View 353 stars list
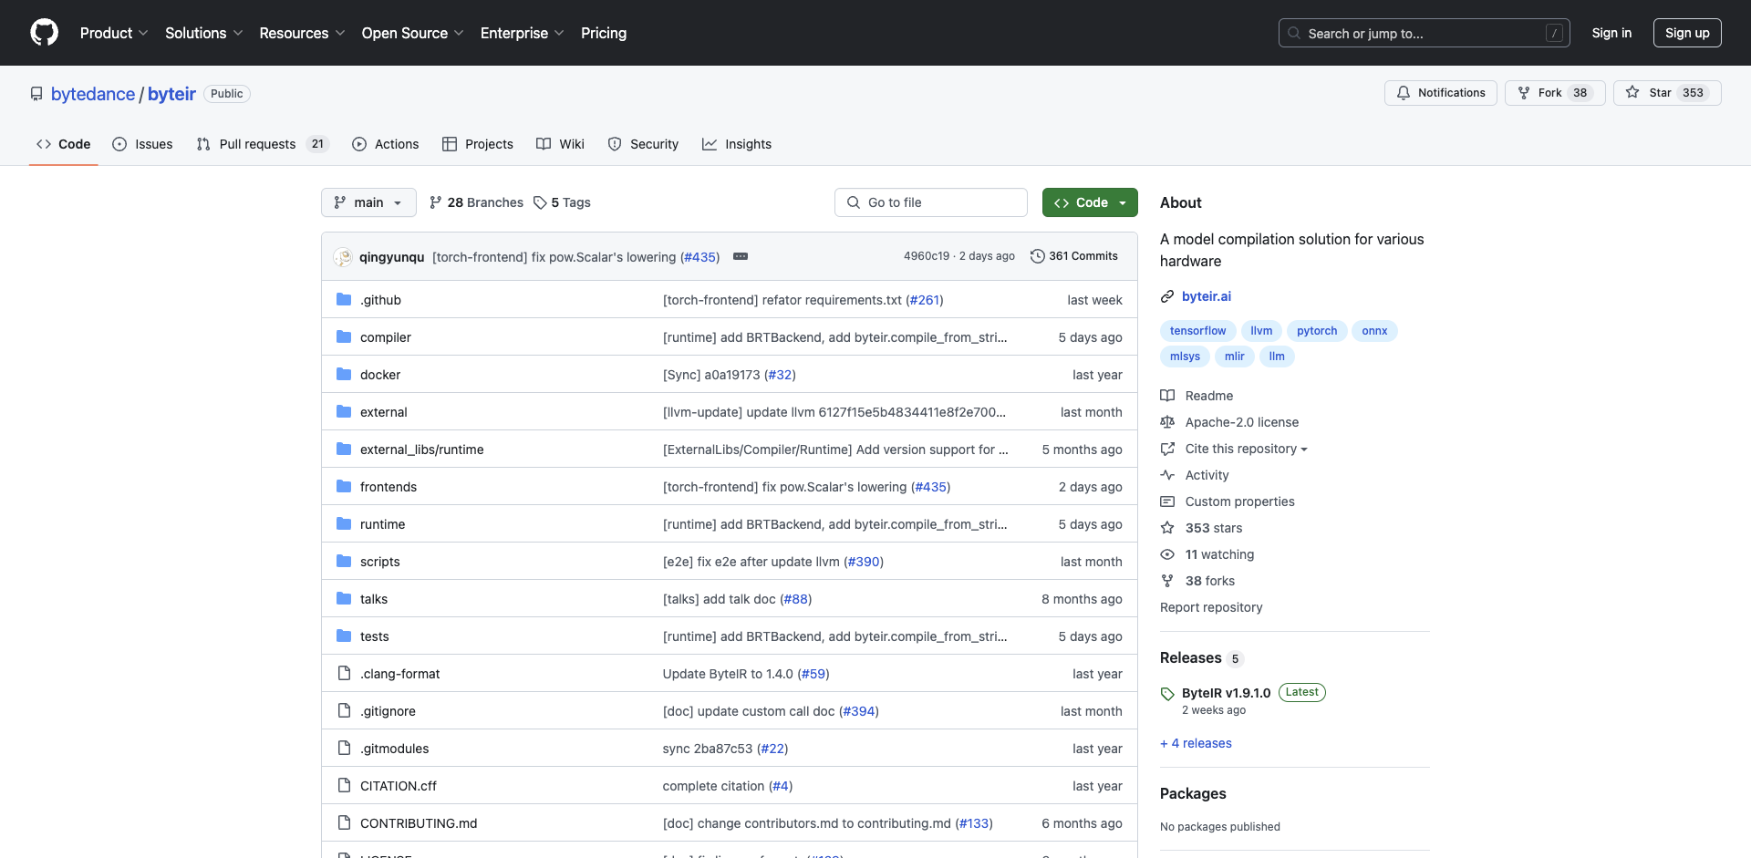1751x858 pixels. 1213,528
